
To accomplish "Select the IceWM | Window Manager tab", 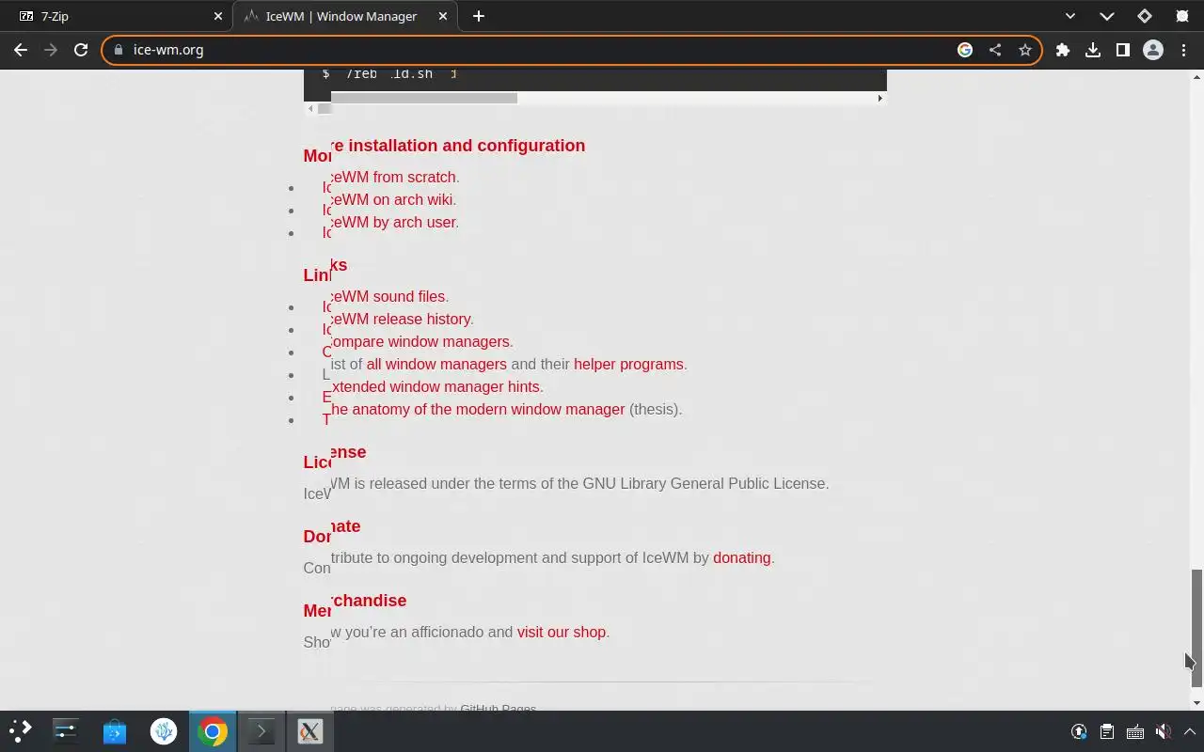I will (x=345, y=16).
